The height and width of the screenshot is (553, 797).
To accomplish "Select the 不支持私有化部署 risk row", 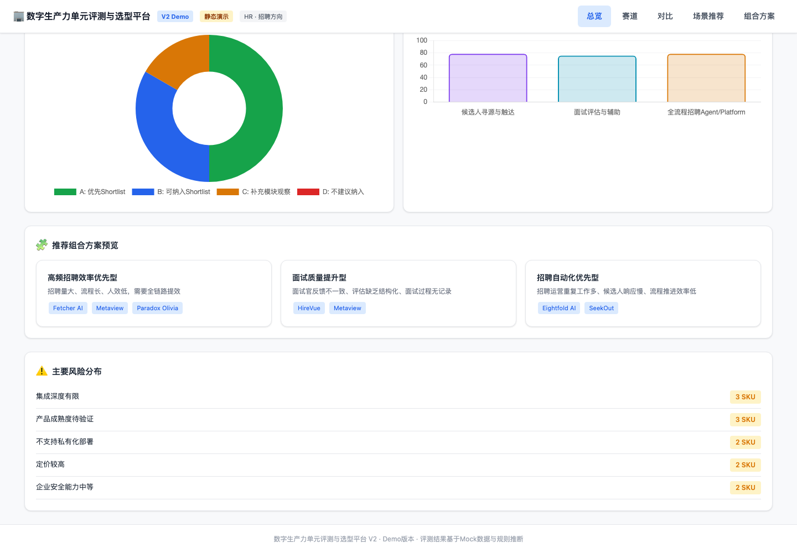I will point(398,442).
